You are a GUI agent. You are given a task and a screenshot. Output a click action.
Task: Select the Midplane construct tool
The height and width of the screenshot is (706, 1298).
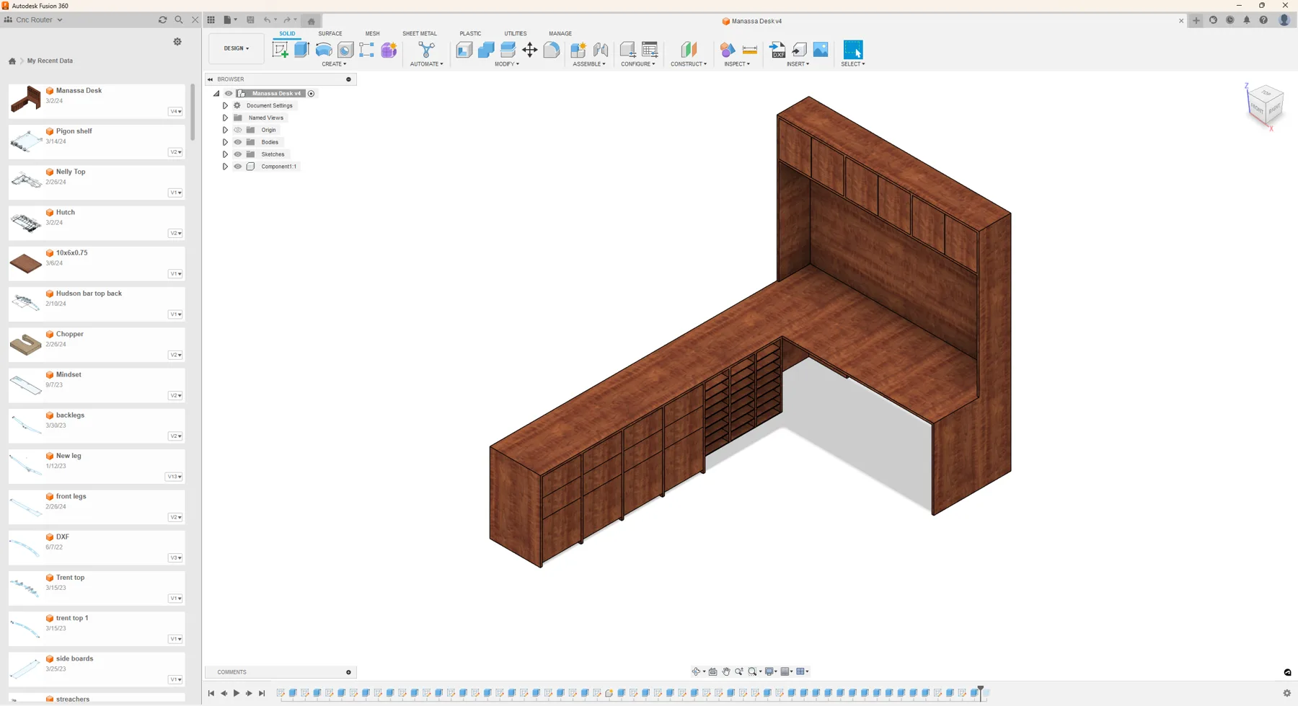(x=689, y=50)
